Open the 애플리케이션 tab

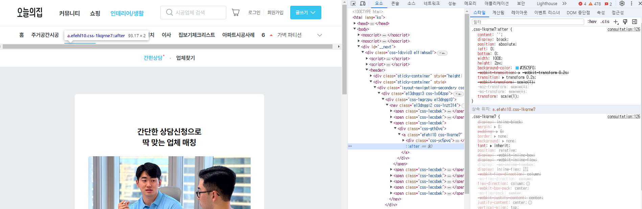coord(497,3)
